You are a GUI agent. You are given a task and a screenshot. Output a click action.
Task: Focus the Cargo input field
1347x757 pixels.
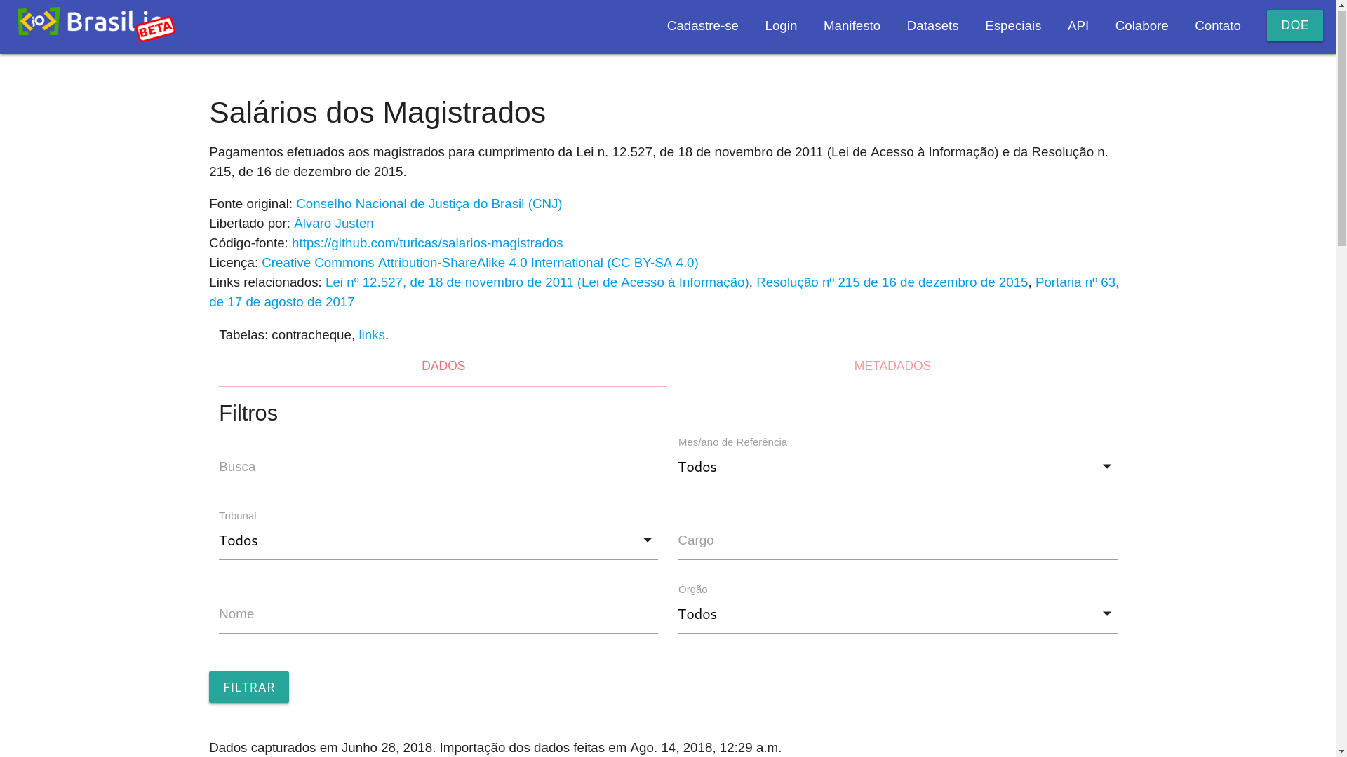click(897, 541)
